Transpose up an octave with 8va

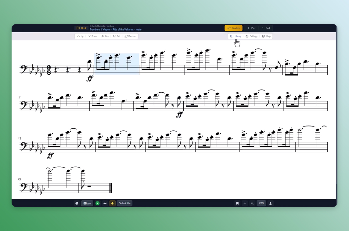point(105,36)
